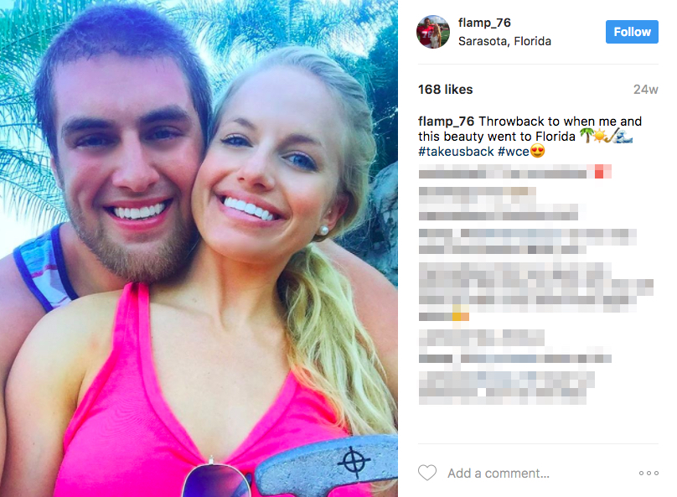
Task: Click the heart-eyes emoji after #wce
Action: point(537,151)
